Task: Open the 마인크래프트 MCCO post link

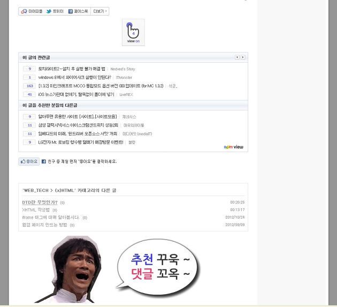Action: point(101,86)
